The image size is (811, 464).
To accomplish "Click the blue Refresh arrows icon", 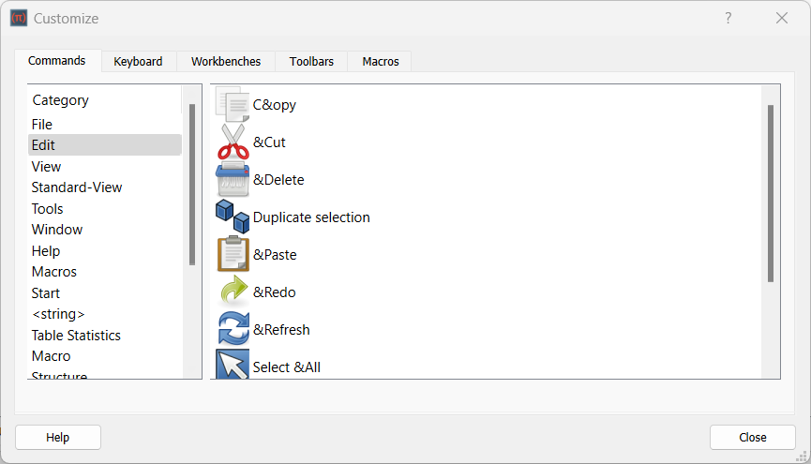I will pyautogui.click(x=233, y=329).
